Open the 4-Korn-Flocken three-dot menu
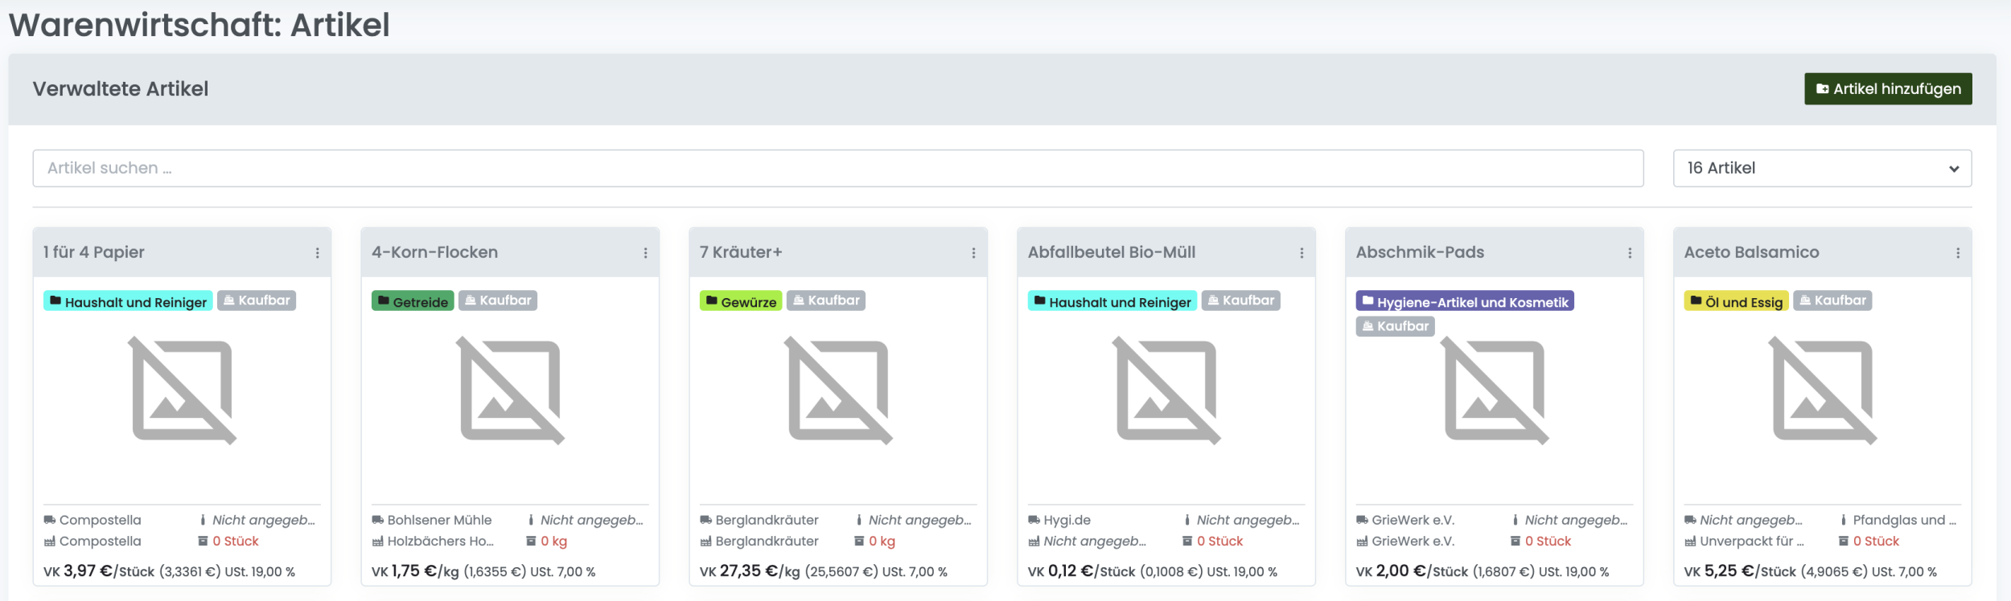The width and height of the screenshot is (2011, 601). point(645,253)
